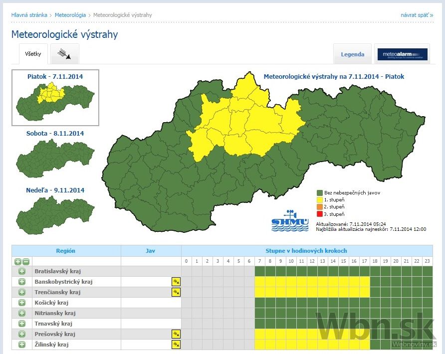Click hour 7 column header
This screenshot has width=445, height=354.
point(260,261)
